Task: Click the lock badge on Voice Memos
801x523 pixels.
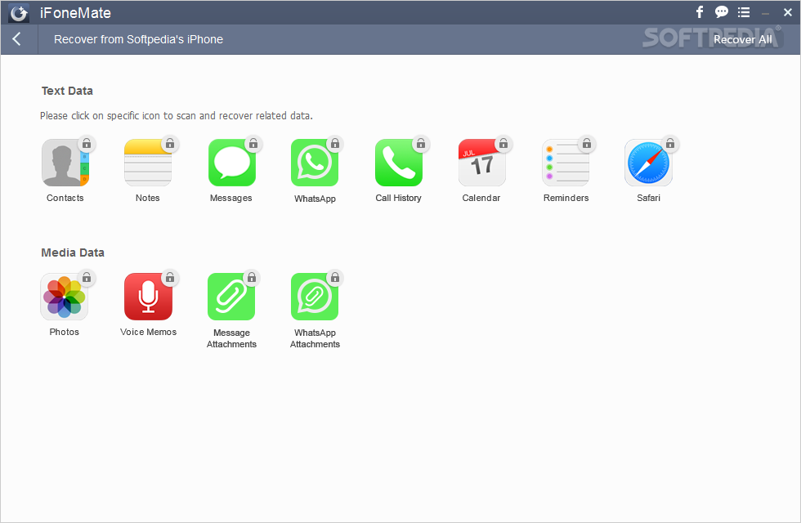Action: [170, 278]
